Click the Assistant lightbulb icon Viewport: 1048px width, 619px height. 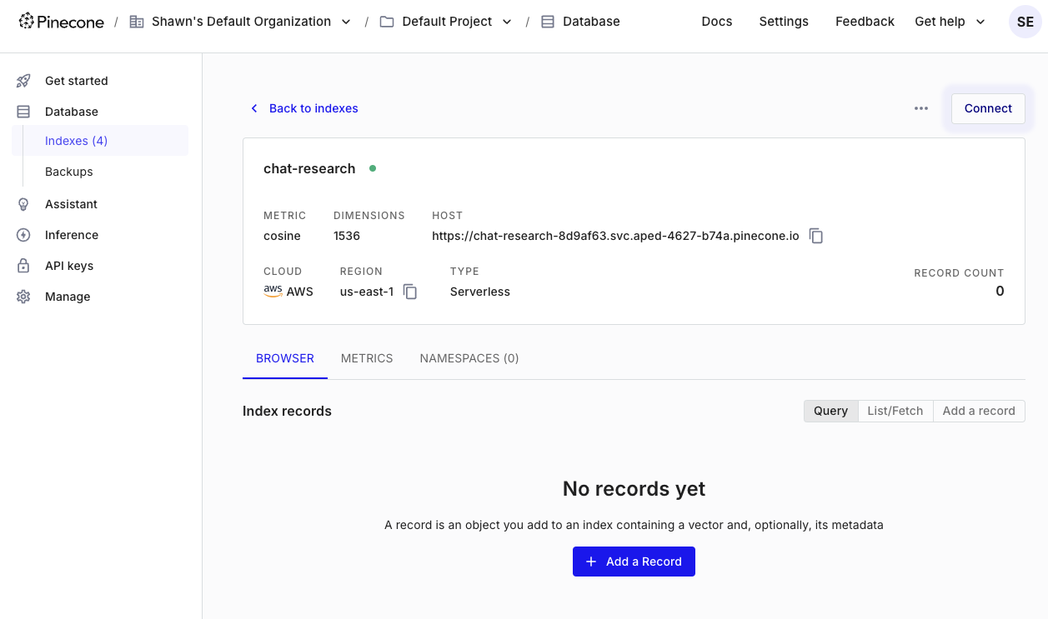23,204
